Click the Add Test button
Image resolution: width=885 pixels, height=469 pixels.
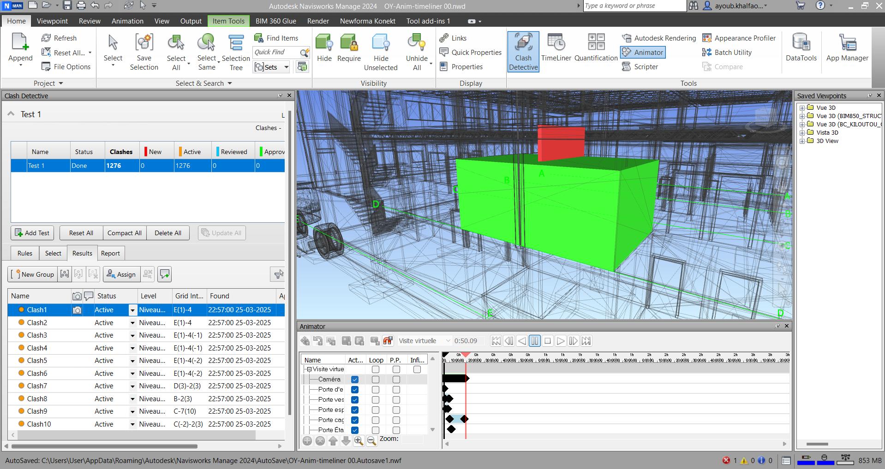tap(32, 233)
